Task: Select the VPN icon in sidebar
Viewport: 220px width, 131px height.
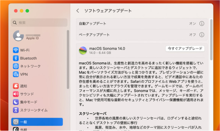Action: (x=16, y=74)
